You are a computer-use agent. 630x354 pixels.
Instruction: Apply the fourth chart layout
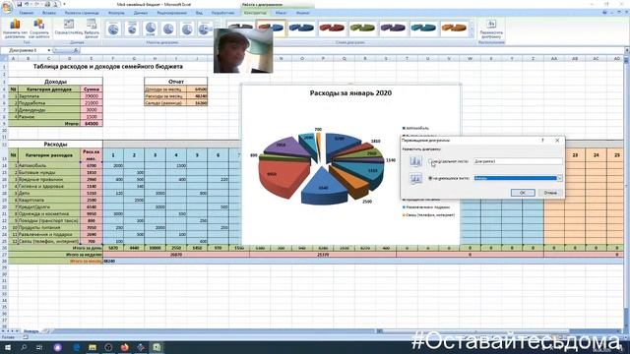[x=168, y=29]
